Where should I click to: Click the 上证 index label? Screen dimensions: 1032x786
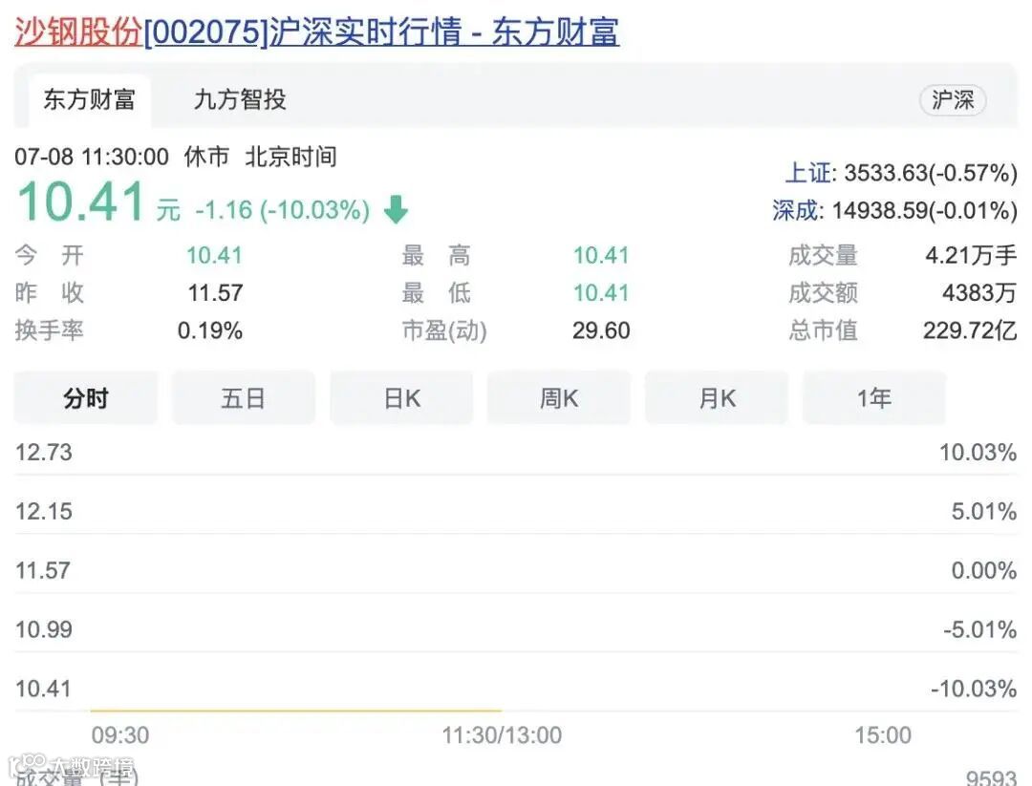coord(808,173)
